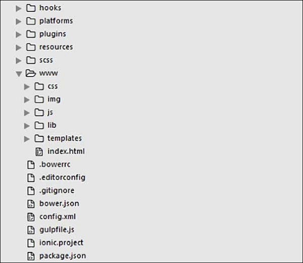Select the scss folder label
This screenshot has height=263, width=303.
[x=46, y=60]
